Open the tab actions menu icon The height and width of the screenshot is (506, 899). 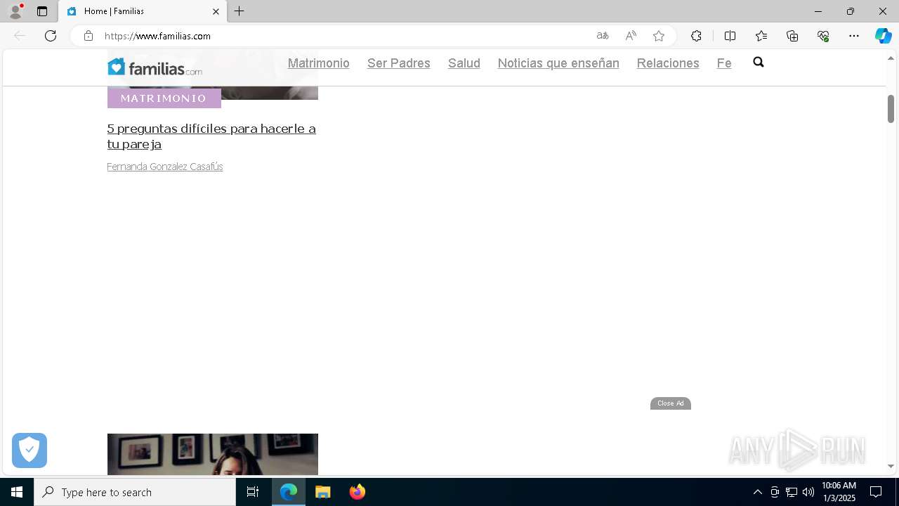pyautogui.click(x=42, y=11)
